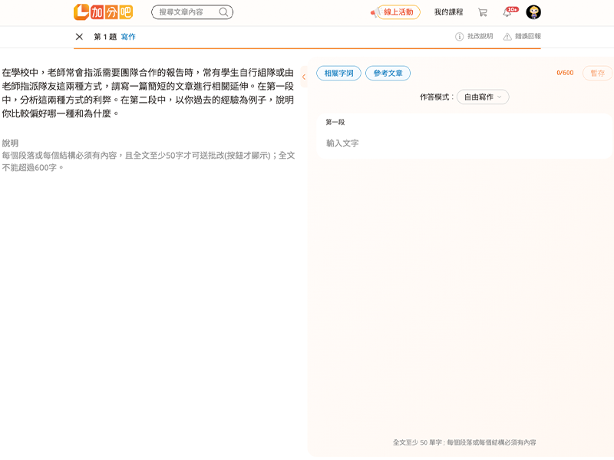
Task: Click the megaphone announcement icon
Action: click(374, 13)
